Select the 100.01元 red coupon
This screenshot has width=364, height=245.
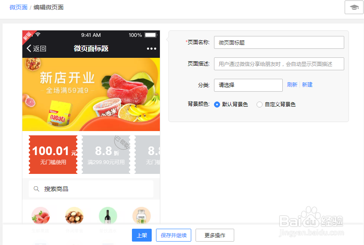pos(53,155)
